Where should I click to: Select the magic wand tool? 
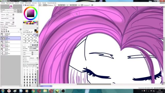28,30
